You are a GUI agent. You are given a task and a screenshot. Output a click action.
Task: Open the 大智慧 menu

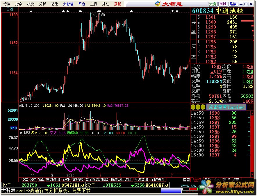(68, 4)
